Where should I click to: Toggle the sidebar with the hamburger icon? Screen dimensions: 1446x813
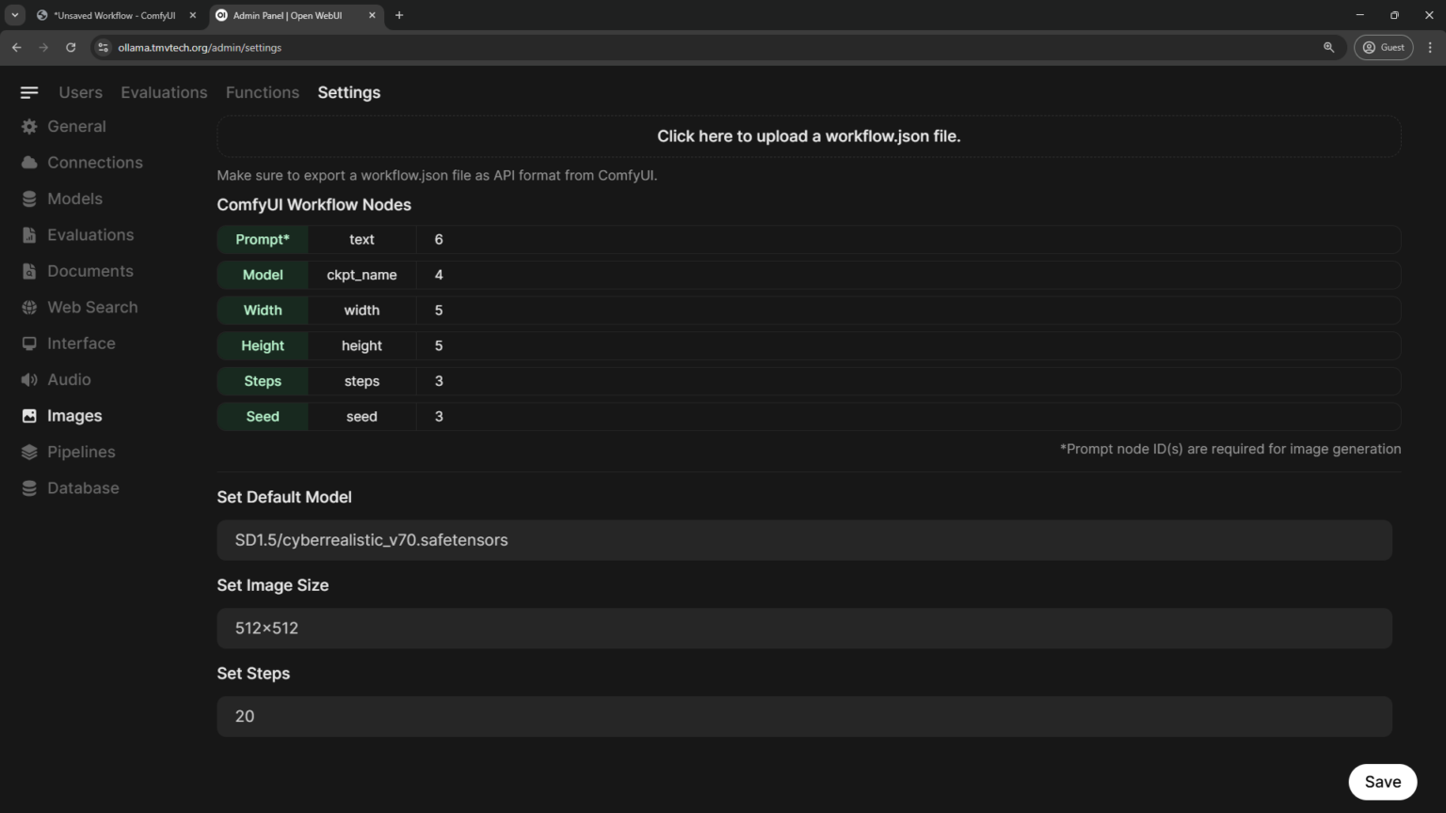(29, 91)
